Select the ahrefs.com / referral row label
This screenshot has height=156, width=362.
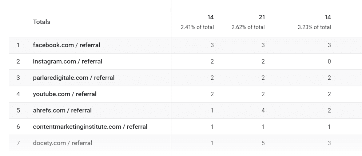pyautogui.click(x=62, y=110)
